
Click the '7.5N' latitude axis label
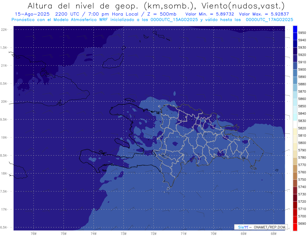(x=4, y=191)
